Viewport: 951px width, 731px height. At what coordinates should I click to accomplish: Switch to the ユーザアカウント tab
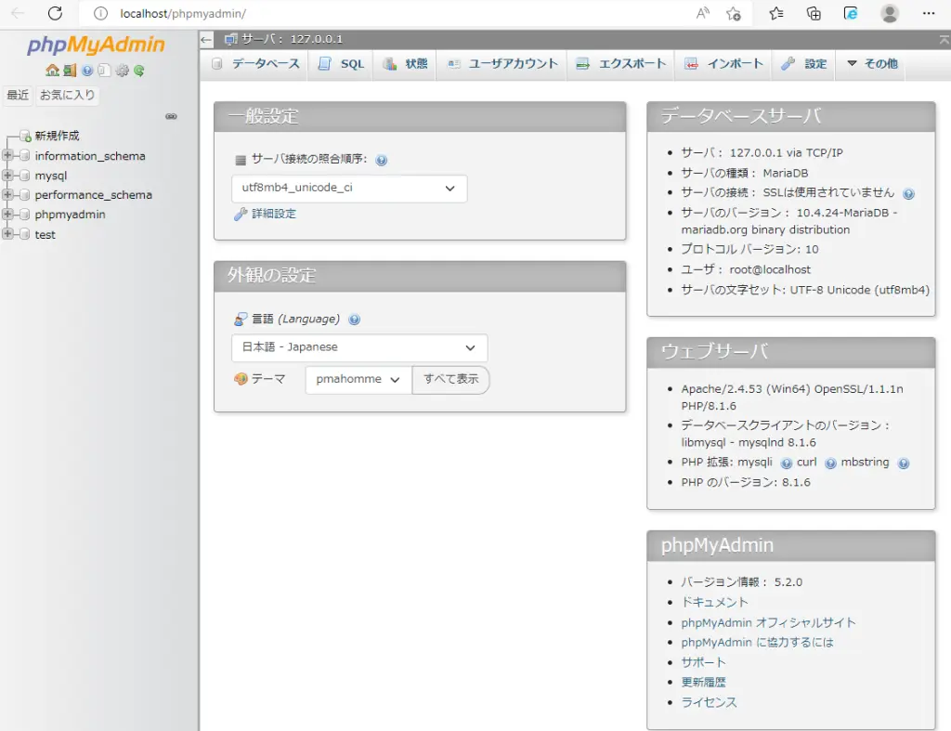click(502, 64)
